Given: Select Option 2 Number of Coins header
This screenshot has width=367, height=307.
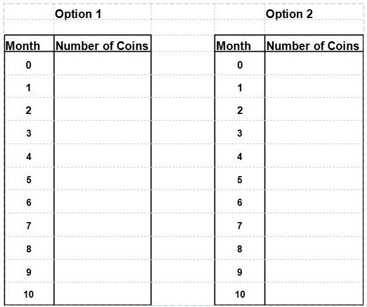Looking at the screenshot, I should pos(313,45).
